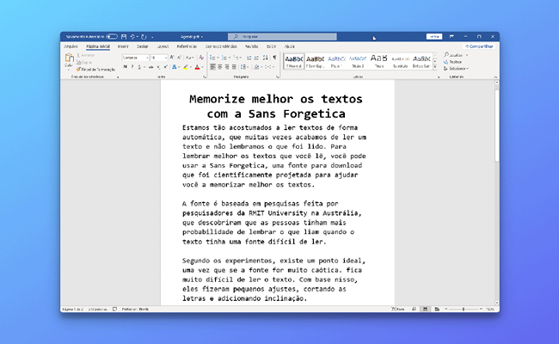Undo the last action
559x344 pixels.
pos(132,37)
